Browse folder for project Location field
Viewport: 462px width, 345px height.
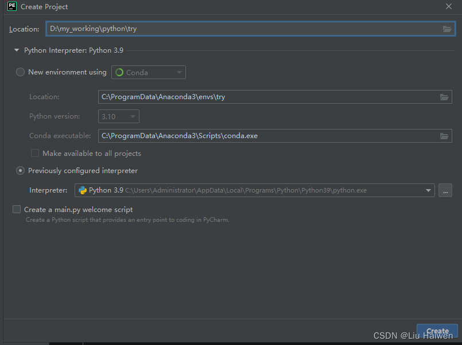point(447,29)
